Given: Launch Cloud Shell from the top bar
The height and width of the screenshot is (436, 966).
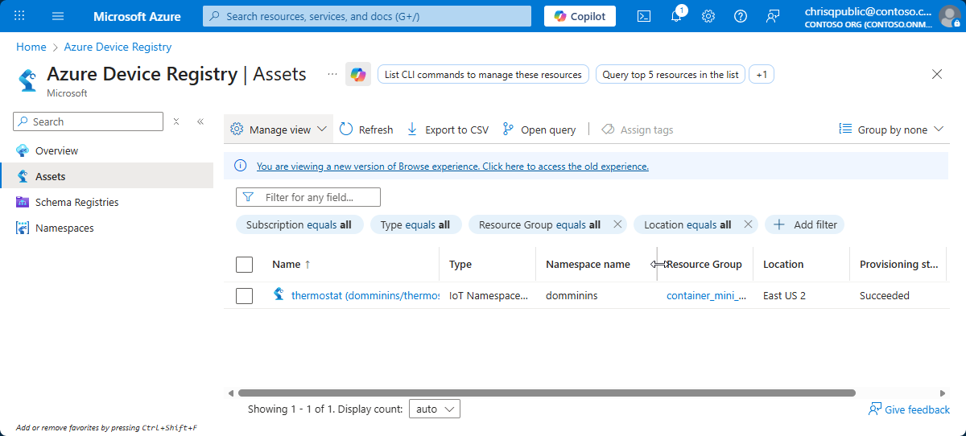Looking at the screenshot, I should [644, 16].
